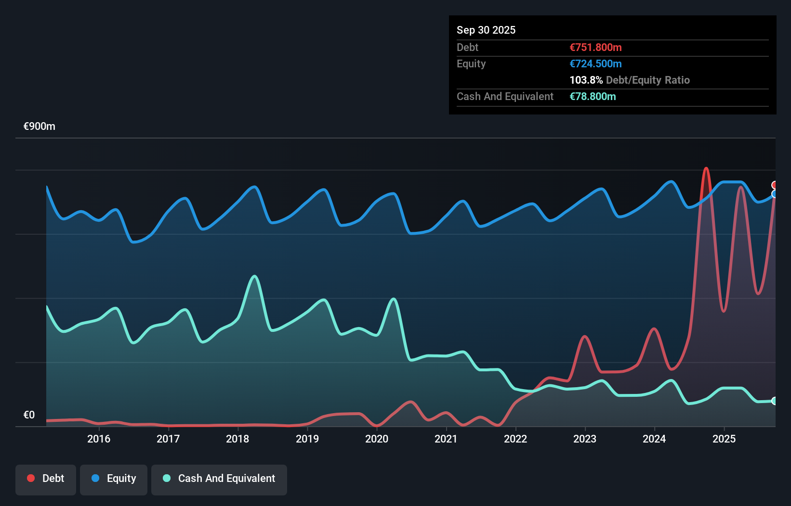
Task: Toggle the Cash And Equivalent legend button
Action: tap(219, 480)
